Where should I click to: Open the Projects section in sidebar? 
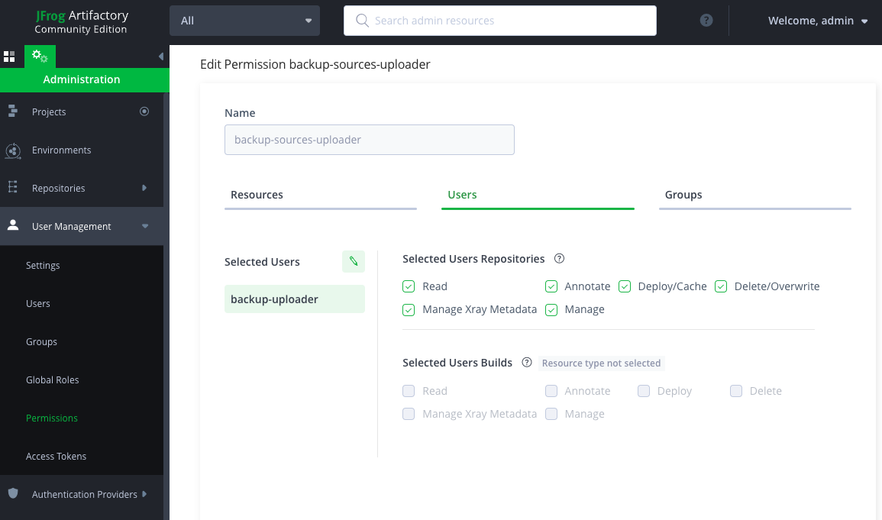(x=49, y=111)
